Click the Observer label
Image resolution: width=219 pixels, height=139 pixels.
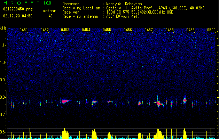pyautogui.click(x=71, y=4)
